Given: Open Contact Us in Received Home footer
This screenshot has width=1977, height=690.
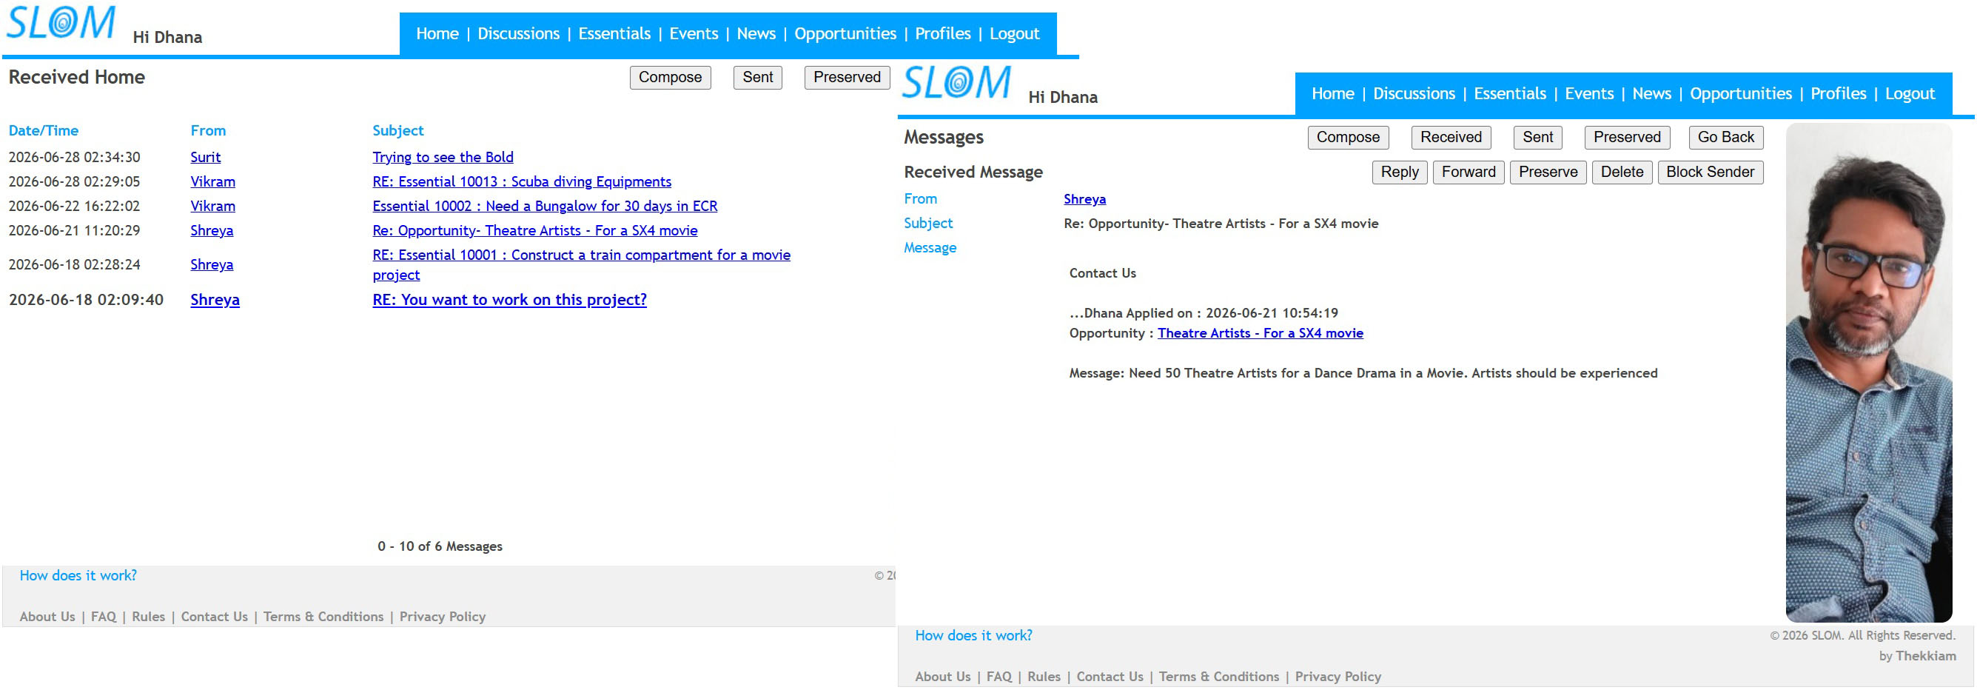Looking at the screenshot, I should coord(214,617).
